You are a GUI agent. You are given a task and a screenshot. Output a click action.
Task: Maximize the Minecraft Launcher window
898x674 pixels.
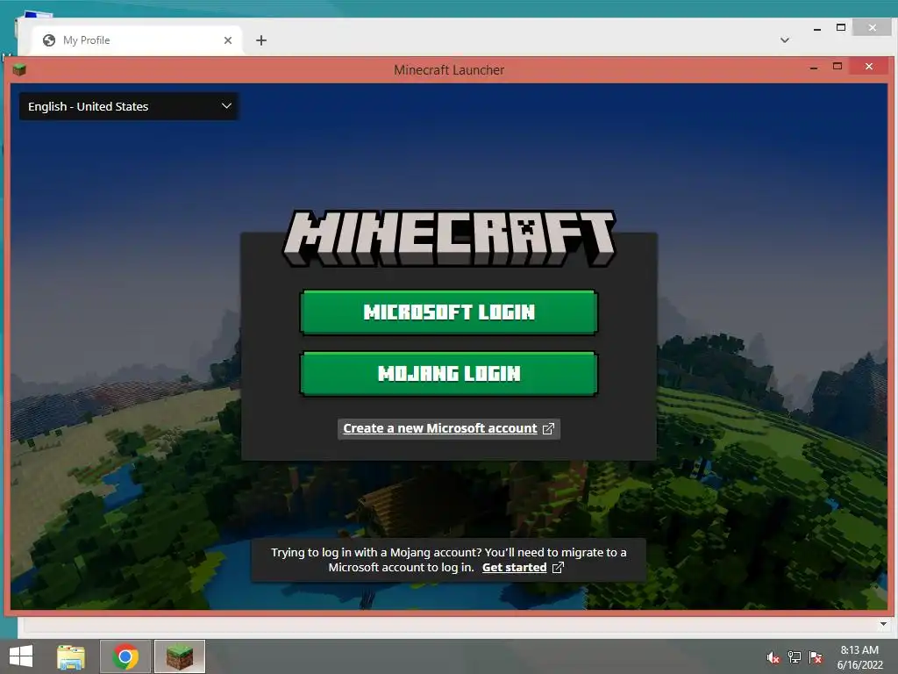coord(837,67)
